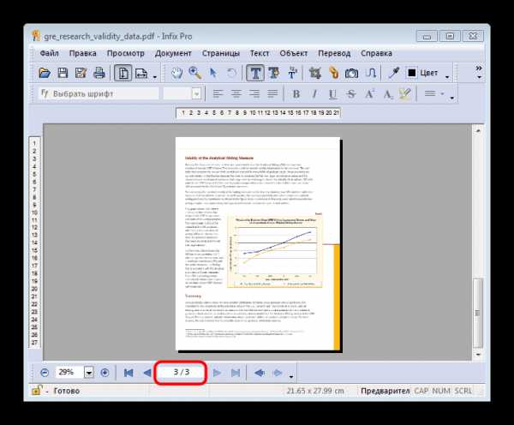Go to the next page
Viewport: 514px width, 425px height.
coord(217,373)
